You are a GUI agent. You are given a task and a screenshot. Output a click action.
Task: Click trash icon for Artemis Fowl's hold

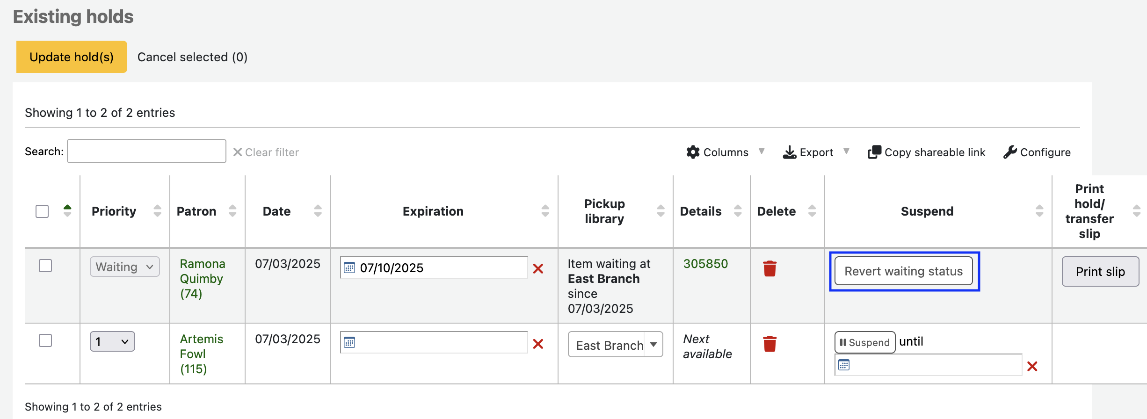coord(770,344)
